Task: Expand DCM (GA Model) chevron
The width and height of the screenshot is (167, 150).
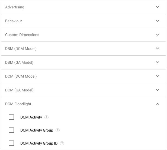Action: coord(158,90)
